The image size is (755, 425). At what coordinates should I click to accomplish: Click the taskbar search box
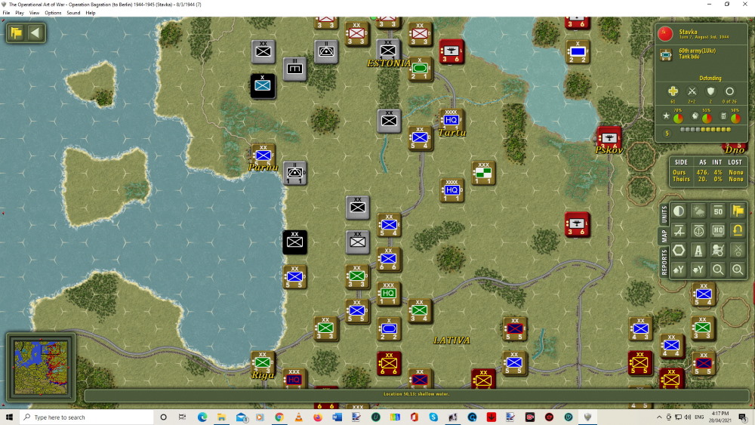coord(87,417)
